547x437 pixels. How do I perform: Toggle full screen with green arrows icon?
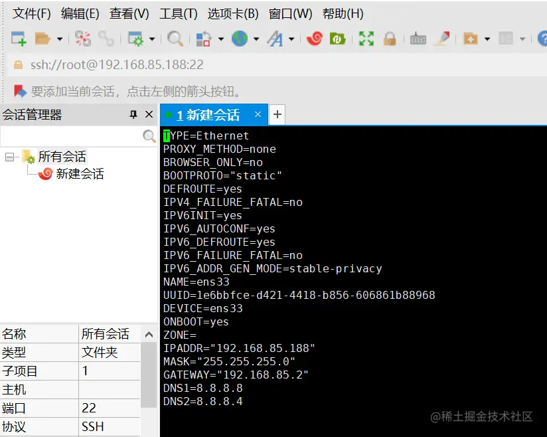[x=366, y=39]
